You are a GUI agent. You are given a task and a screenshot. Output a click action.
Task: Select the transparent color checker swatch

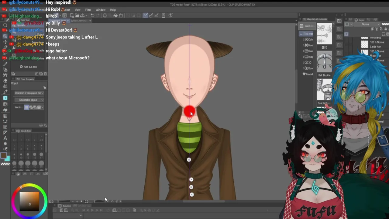pos(5,164)
